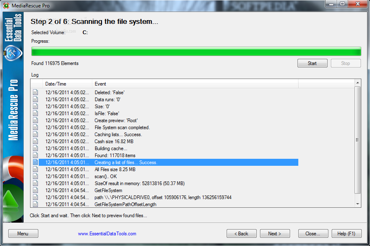Click the document icon beside Create preview: 'Root' row
The width and height of the screenshot is (370, 246).
(35, 121)
